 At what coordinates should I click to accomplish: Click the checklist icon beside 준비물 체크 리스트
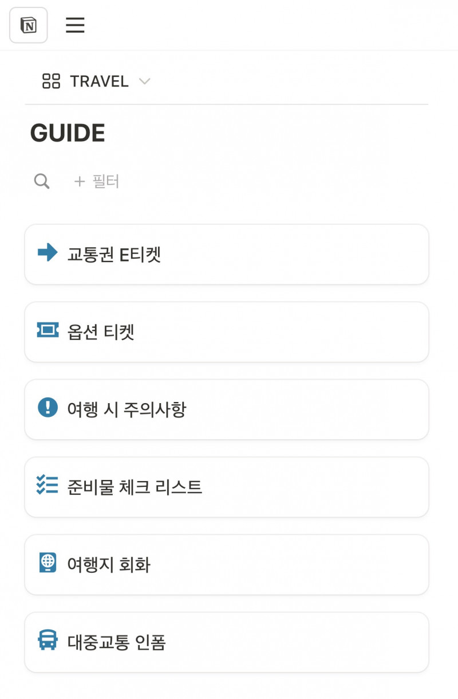[x=48, y=485]
